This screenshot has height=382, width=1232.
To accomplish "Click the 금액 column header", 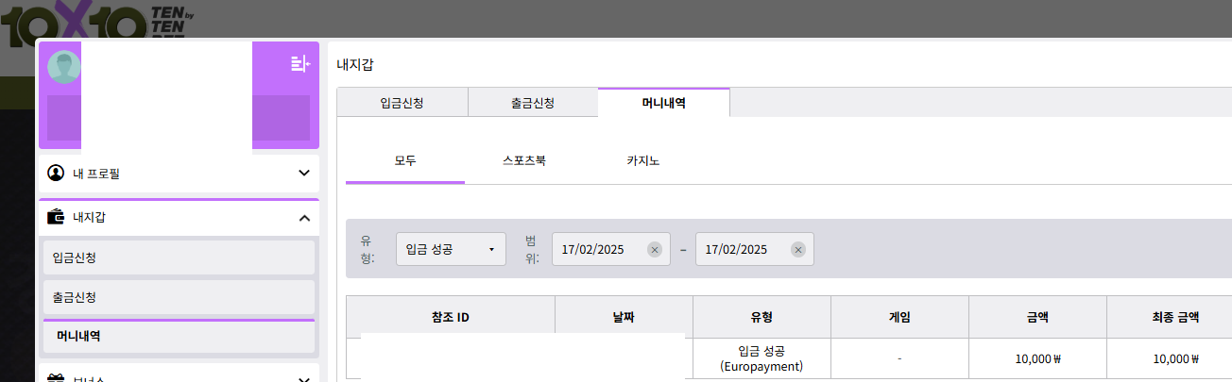I will coord(1037,318).
